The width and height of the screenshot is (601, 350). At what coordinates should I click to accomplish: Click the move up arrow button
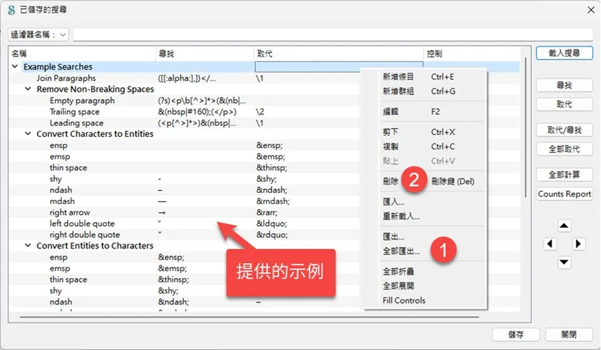[564, 225]
